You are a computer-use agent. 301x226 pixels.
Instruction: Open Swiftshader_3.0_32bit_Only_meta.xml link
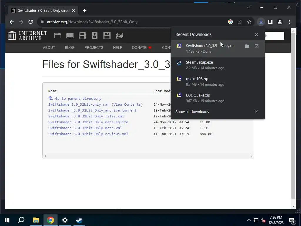(x=85, y=128)
